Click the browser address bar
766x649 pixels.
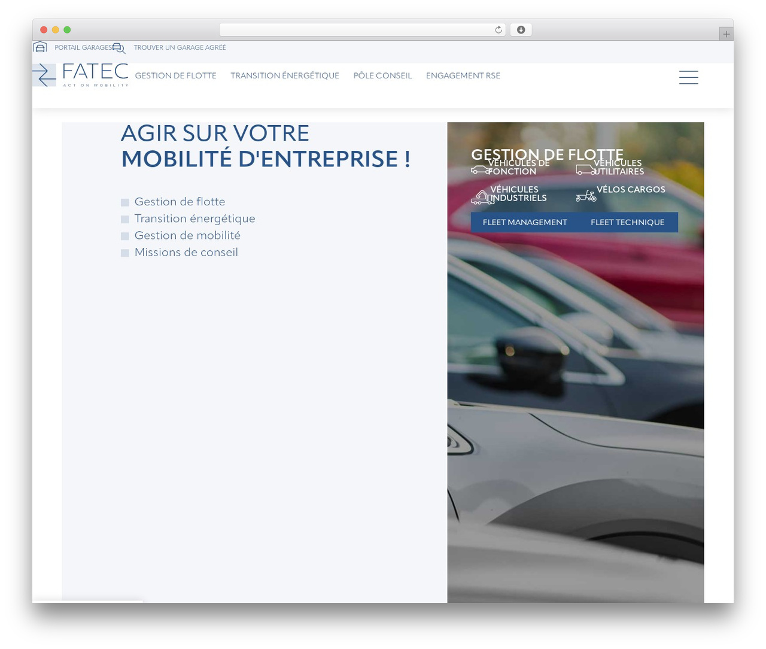coord(362,30)
